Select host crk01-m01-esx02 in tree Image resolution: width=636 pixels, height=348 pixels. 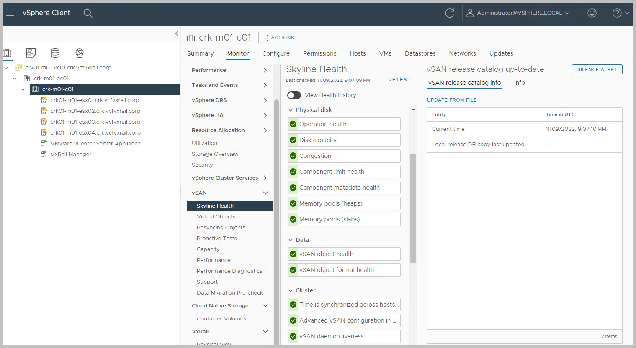coord(95,111)
